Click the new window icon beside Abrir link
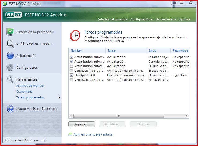198x146 pixels. (70, 134)
